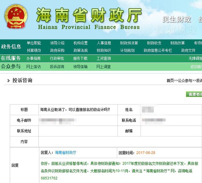Select 财政预决算 in navigation
Viewport: 202px width, 183px height.
(x=129, y=43)
